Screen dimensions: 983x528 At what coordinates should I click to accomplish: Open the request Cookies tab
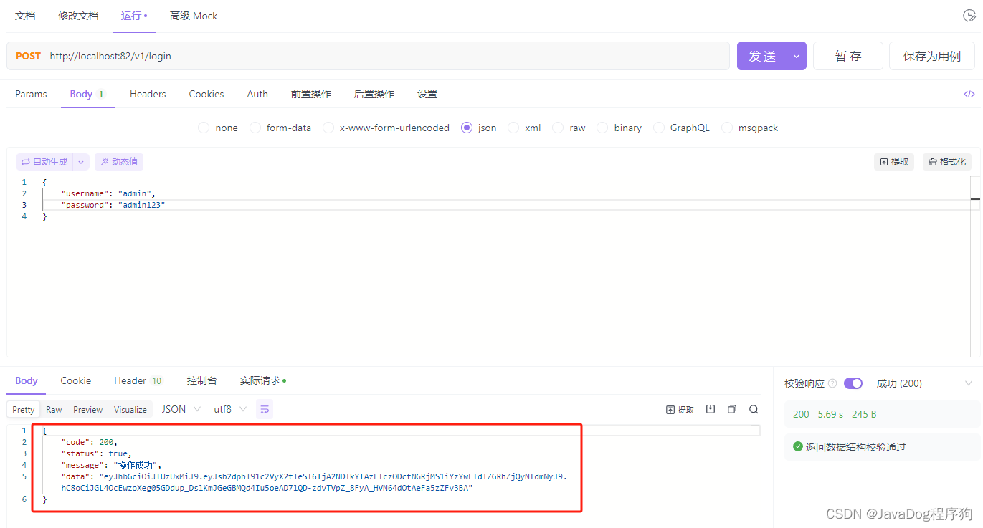206,94
